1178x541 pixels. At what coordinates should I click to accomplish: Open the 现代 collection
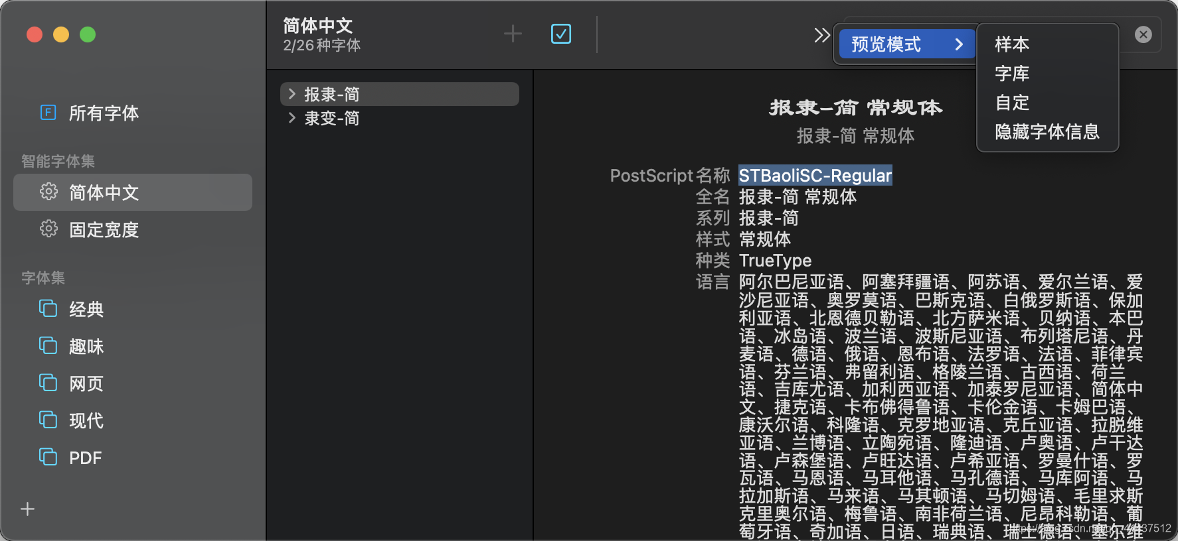[133, 420]
